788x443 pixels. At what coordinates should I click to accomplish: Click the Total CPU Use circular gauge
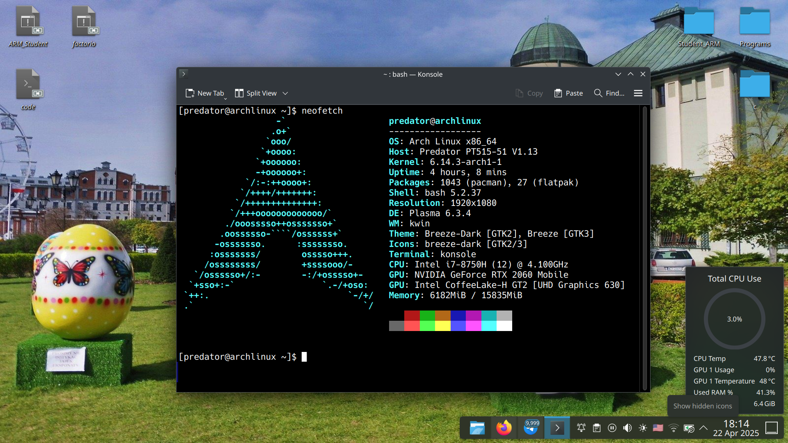(x=734, y=319)
